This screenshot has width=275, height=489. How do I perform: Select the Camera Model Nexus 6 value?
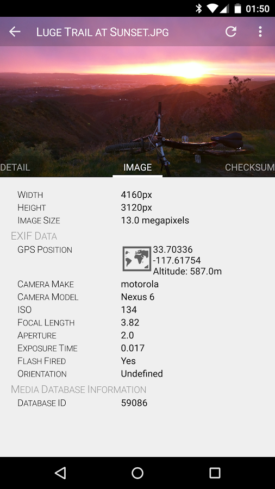pyautogui.click(x=137, y=297)
